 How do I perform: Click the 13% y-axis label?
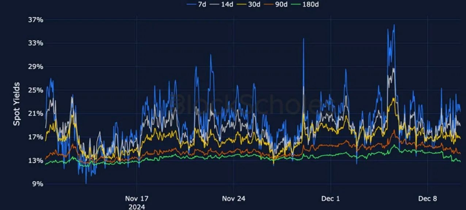(x=35, y=160)
